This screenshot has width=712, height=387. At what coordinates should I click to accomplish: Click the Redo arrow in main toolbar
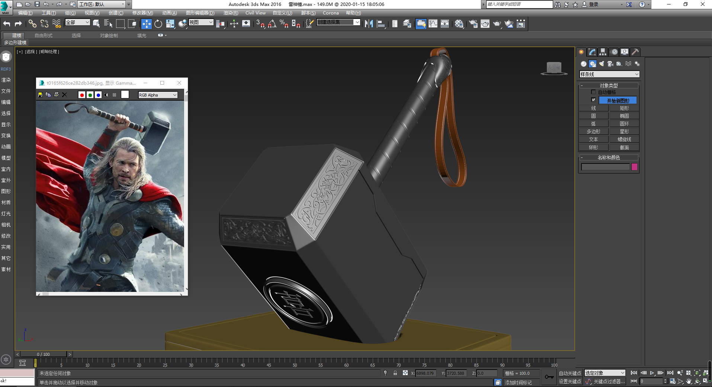tap(18, 24)
